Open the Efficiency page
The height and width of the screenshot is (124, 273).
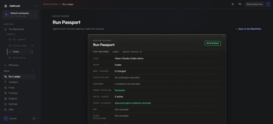(x=14, y=65)
